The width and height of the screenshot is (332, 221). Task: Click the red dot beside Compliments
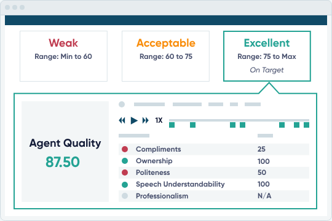click(125, 149)
